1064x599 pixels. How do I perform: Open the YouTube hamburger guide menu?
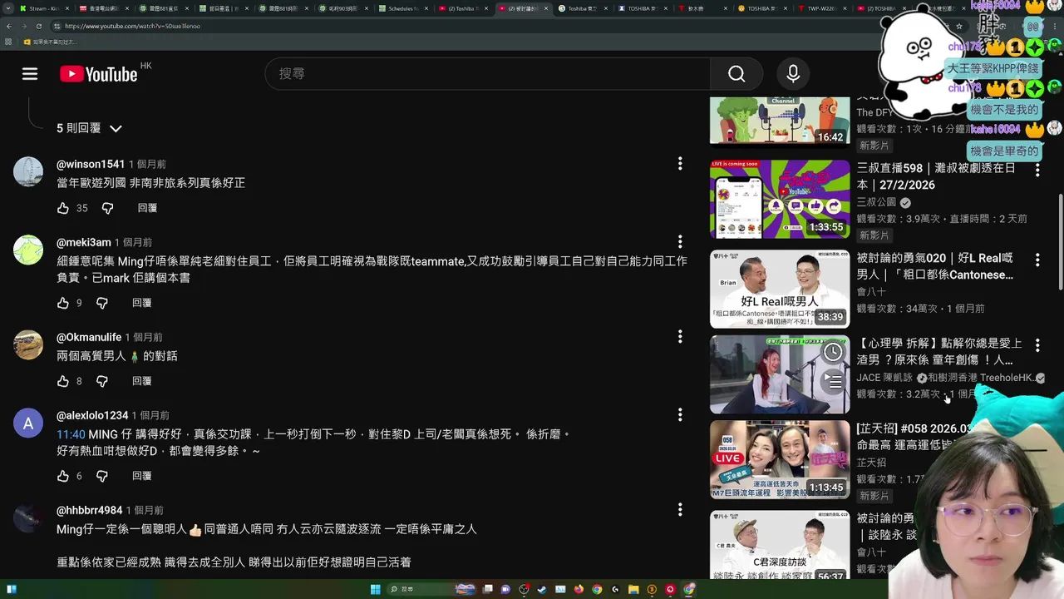(x=30, y=74)
